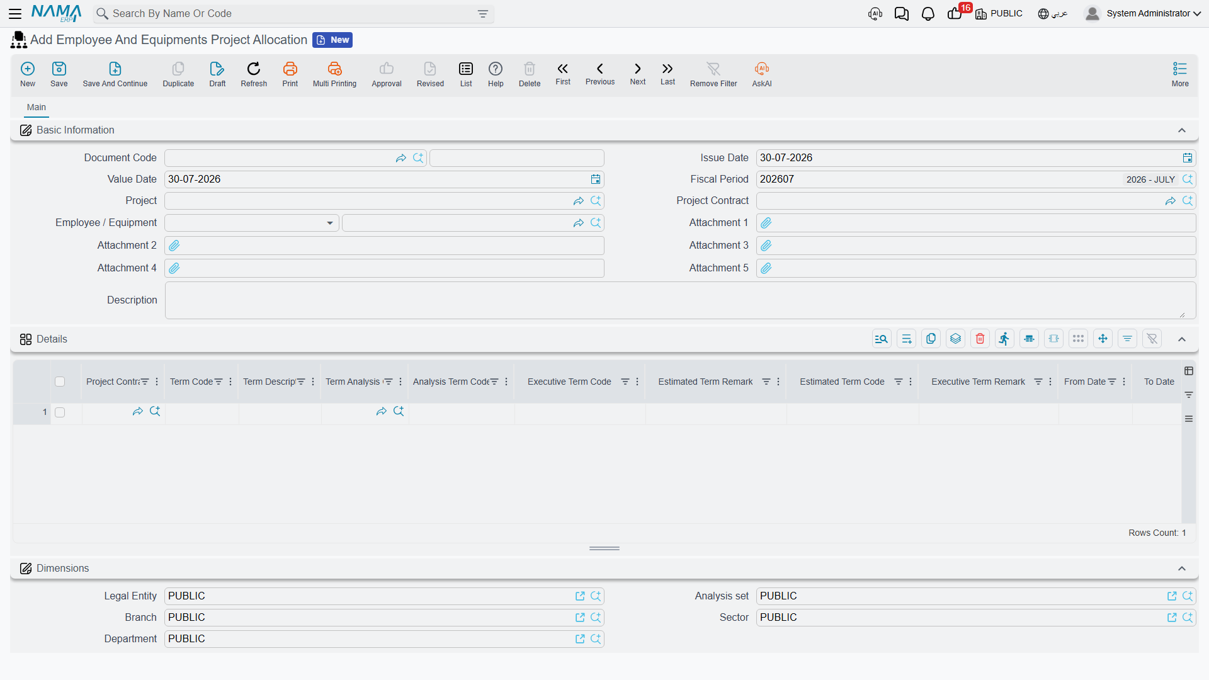This screenshot has width=1209, height=680.
Task: Click the running-man icon in Details toolbar
Action: 1004,339
